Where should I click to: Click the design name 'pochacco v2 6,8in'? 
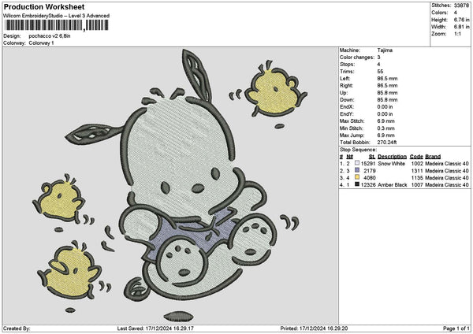50,36
